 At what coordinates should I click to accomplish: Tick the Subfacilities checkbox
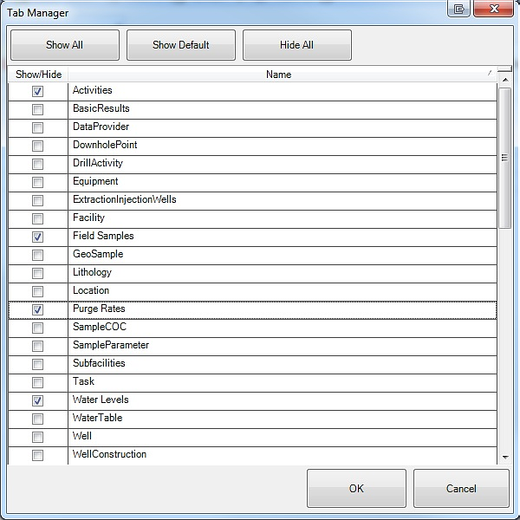37,364
